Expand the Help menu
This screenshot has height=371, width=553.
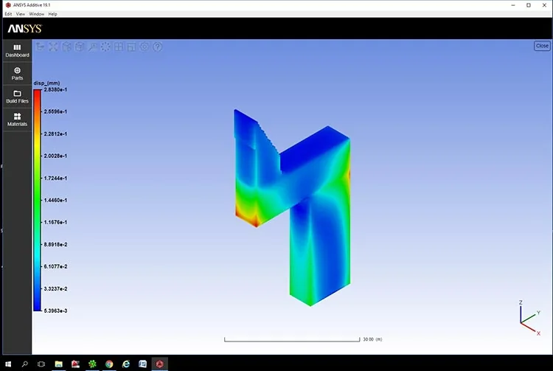52,14
